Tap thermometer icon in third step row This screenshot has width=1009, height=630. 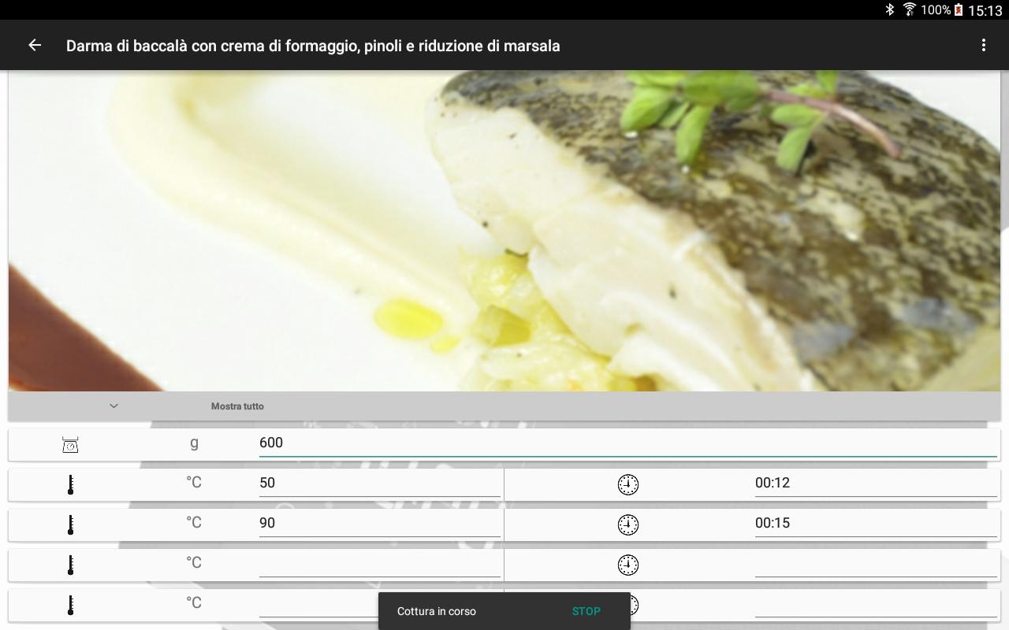[x=70, y=565]
